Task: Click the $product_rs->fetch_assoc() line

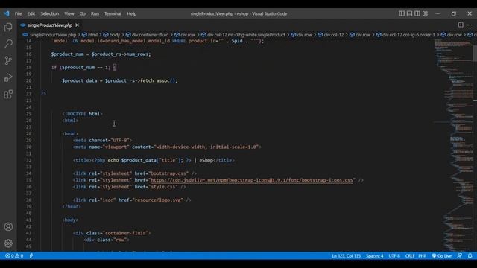Action: click(119, 80)
